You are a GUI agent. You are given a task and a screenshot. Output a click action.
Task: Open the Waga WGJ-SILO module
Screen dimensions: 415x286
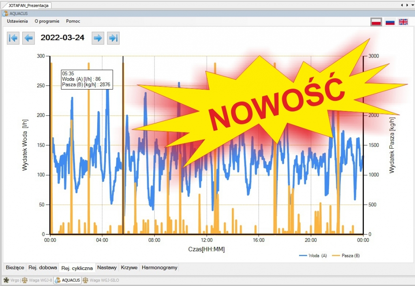100,280
